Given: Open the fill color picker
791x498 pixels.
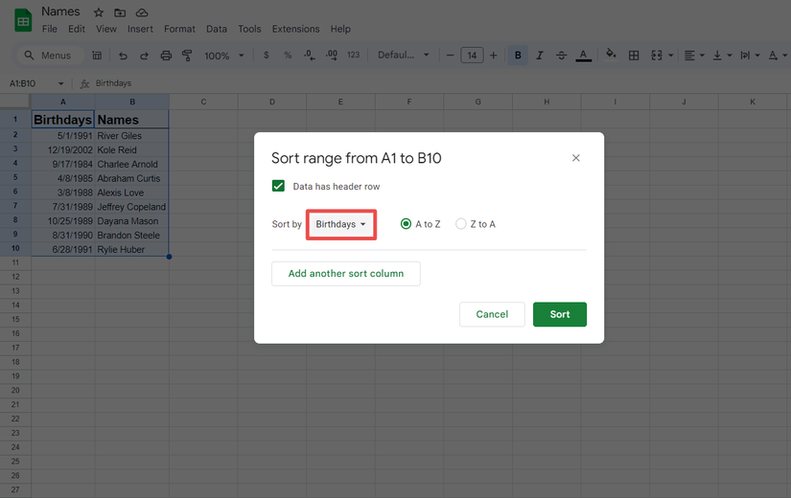Looking at the screenshot, I should tap(611, 56).
